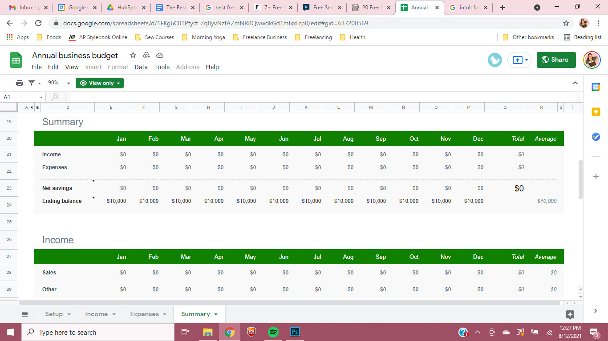Open Photoshop from the taskbar
This screenshot has height=341, width=608.
295,332
